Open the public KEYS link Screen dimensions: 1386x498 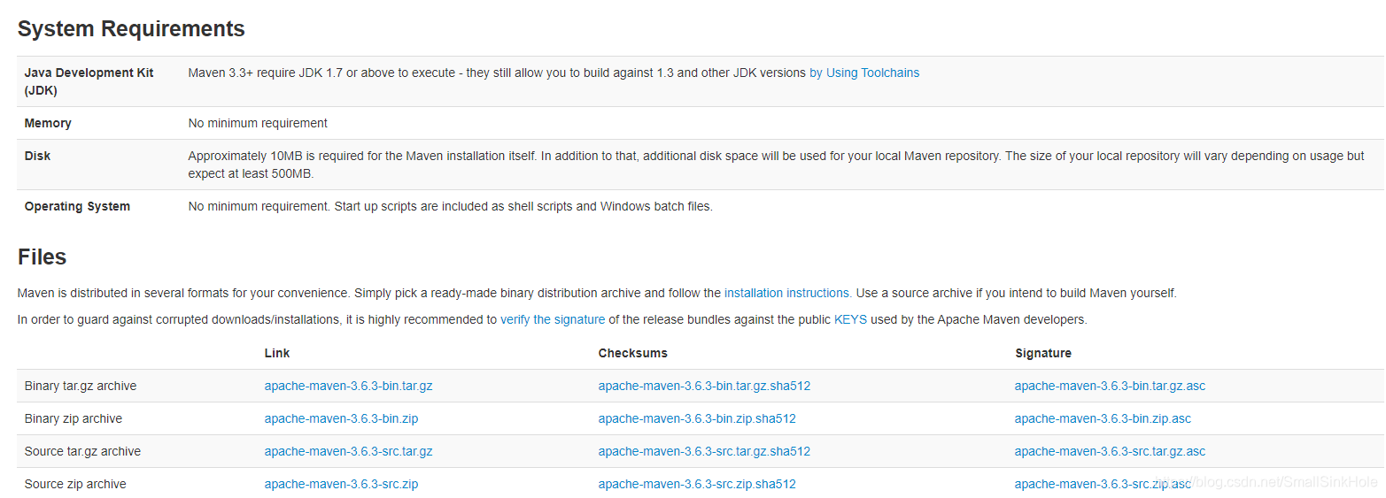tap(850, 319)
